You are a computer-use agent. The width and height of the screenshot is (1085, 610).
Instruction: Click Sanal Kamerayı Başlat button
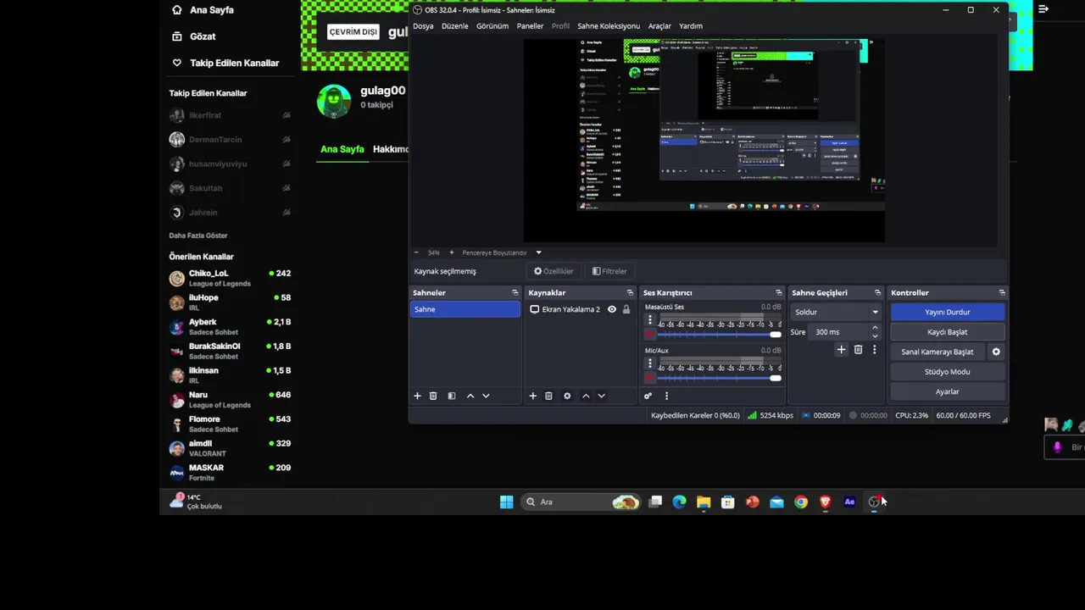pos(938,352)
